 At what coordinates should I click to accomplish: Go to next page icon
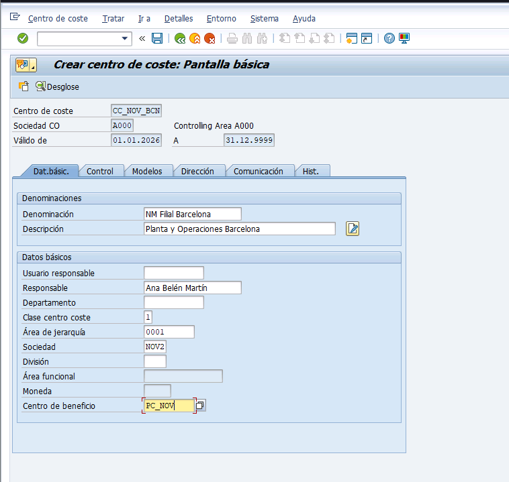[x=314, y=39]
